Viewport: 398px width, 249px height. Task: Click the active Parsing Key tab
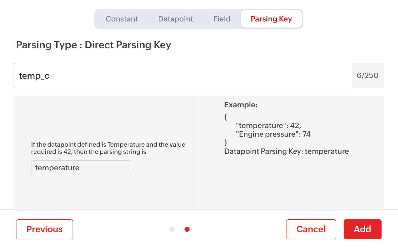(x=271, y=19)
